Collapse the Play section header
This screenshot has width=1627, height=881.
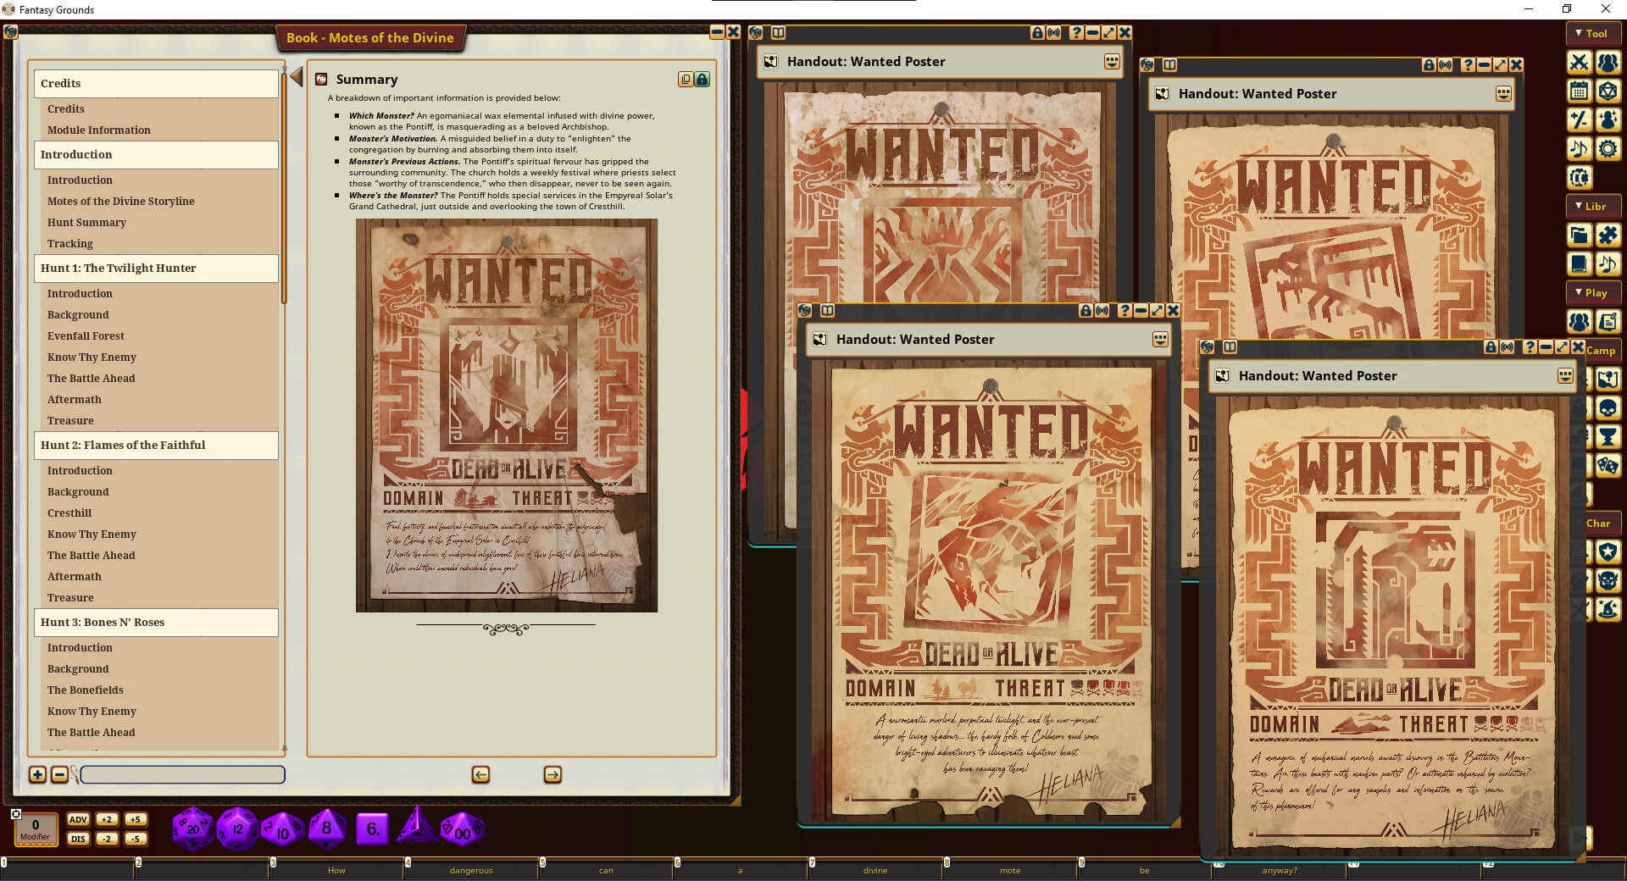point(1593,292)
